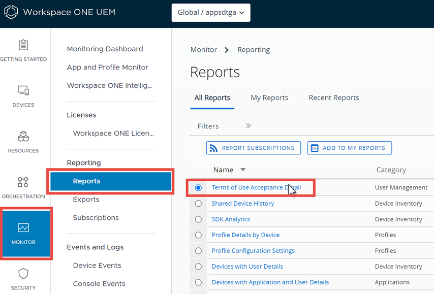Click the Category column header

click(x=391, y=170)
